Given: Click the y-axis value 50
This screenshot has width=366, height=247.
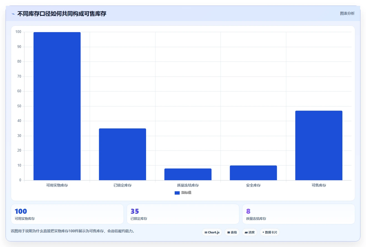Looking at the screenshot, I should 19,106.
